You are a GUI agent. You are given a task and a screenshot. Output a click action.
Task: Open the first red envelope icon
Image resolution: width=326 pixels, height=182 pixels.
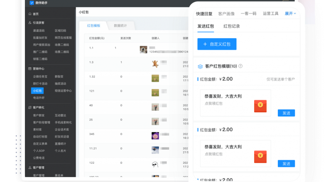[260, 106]
